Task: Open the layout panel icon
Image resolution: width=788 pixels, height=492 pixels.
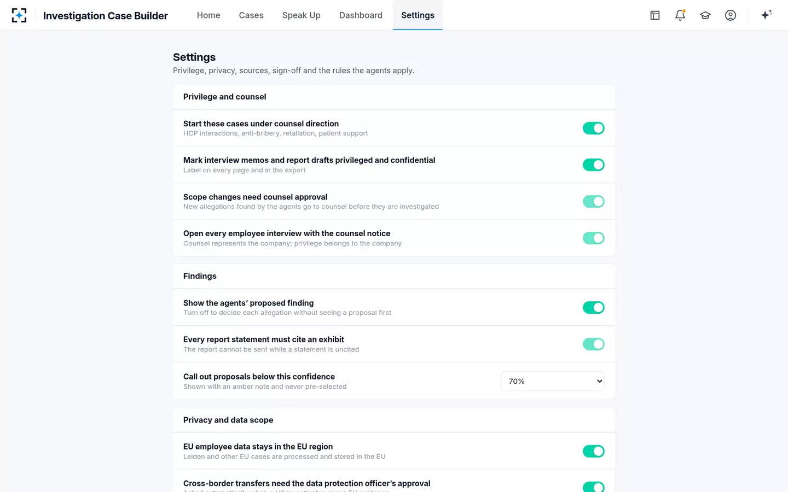Action: (x=655, y=15)
